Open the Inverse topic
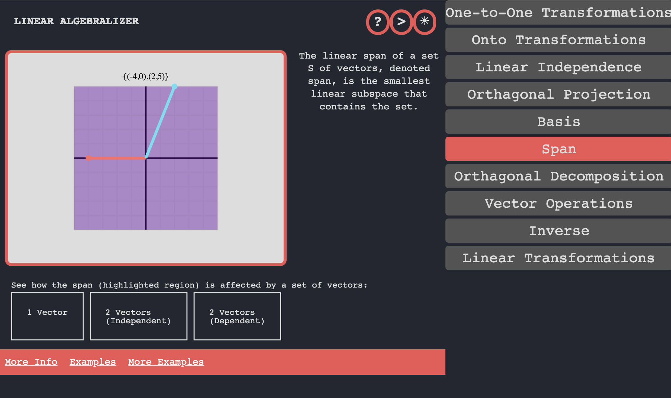The image size is (671, 398). pyautogui.click(x=558, y=231)
